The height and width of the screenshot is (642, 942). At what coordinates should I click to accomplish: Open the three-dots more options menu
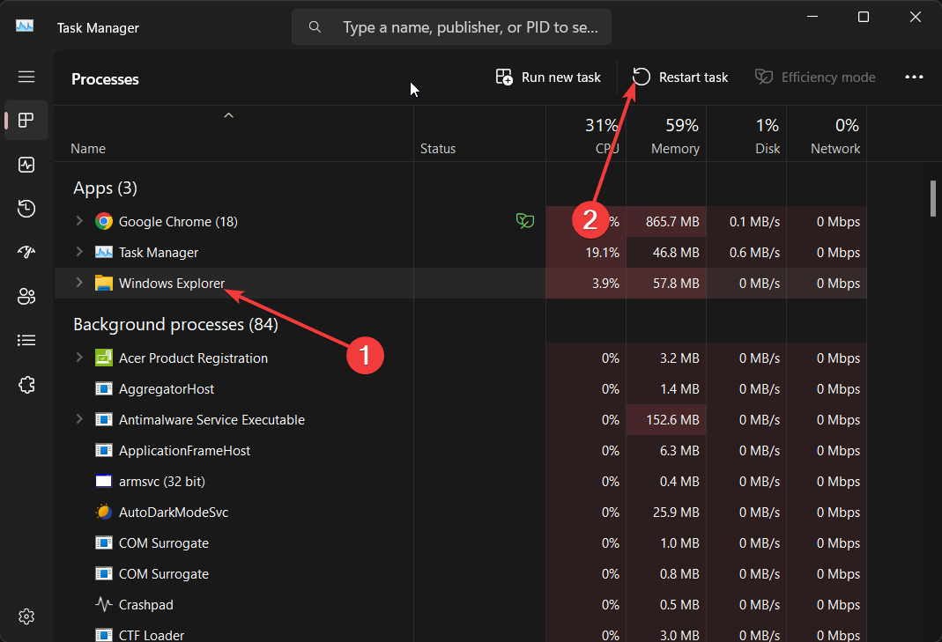(x=914, y=77)
